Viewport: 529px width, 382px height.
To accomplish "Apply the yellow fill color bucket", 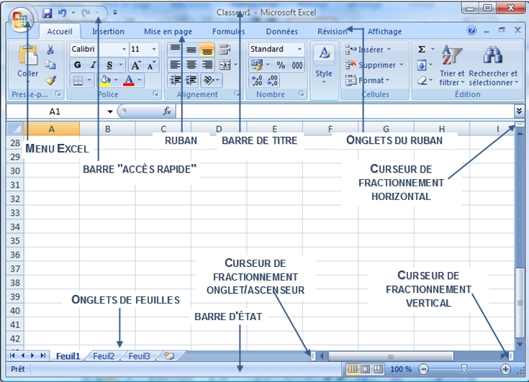I will point(105,81).
